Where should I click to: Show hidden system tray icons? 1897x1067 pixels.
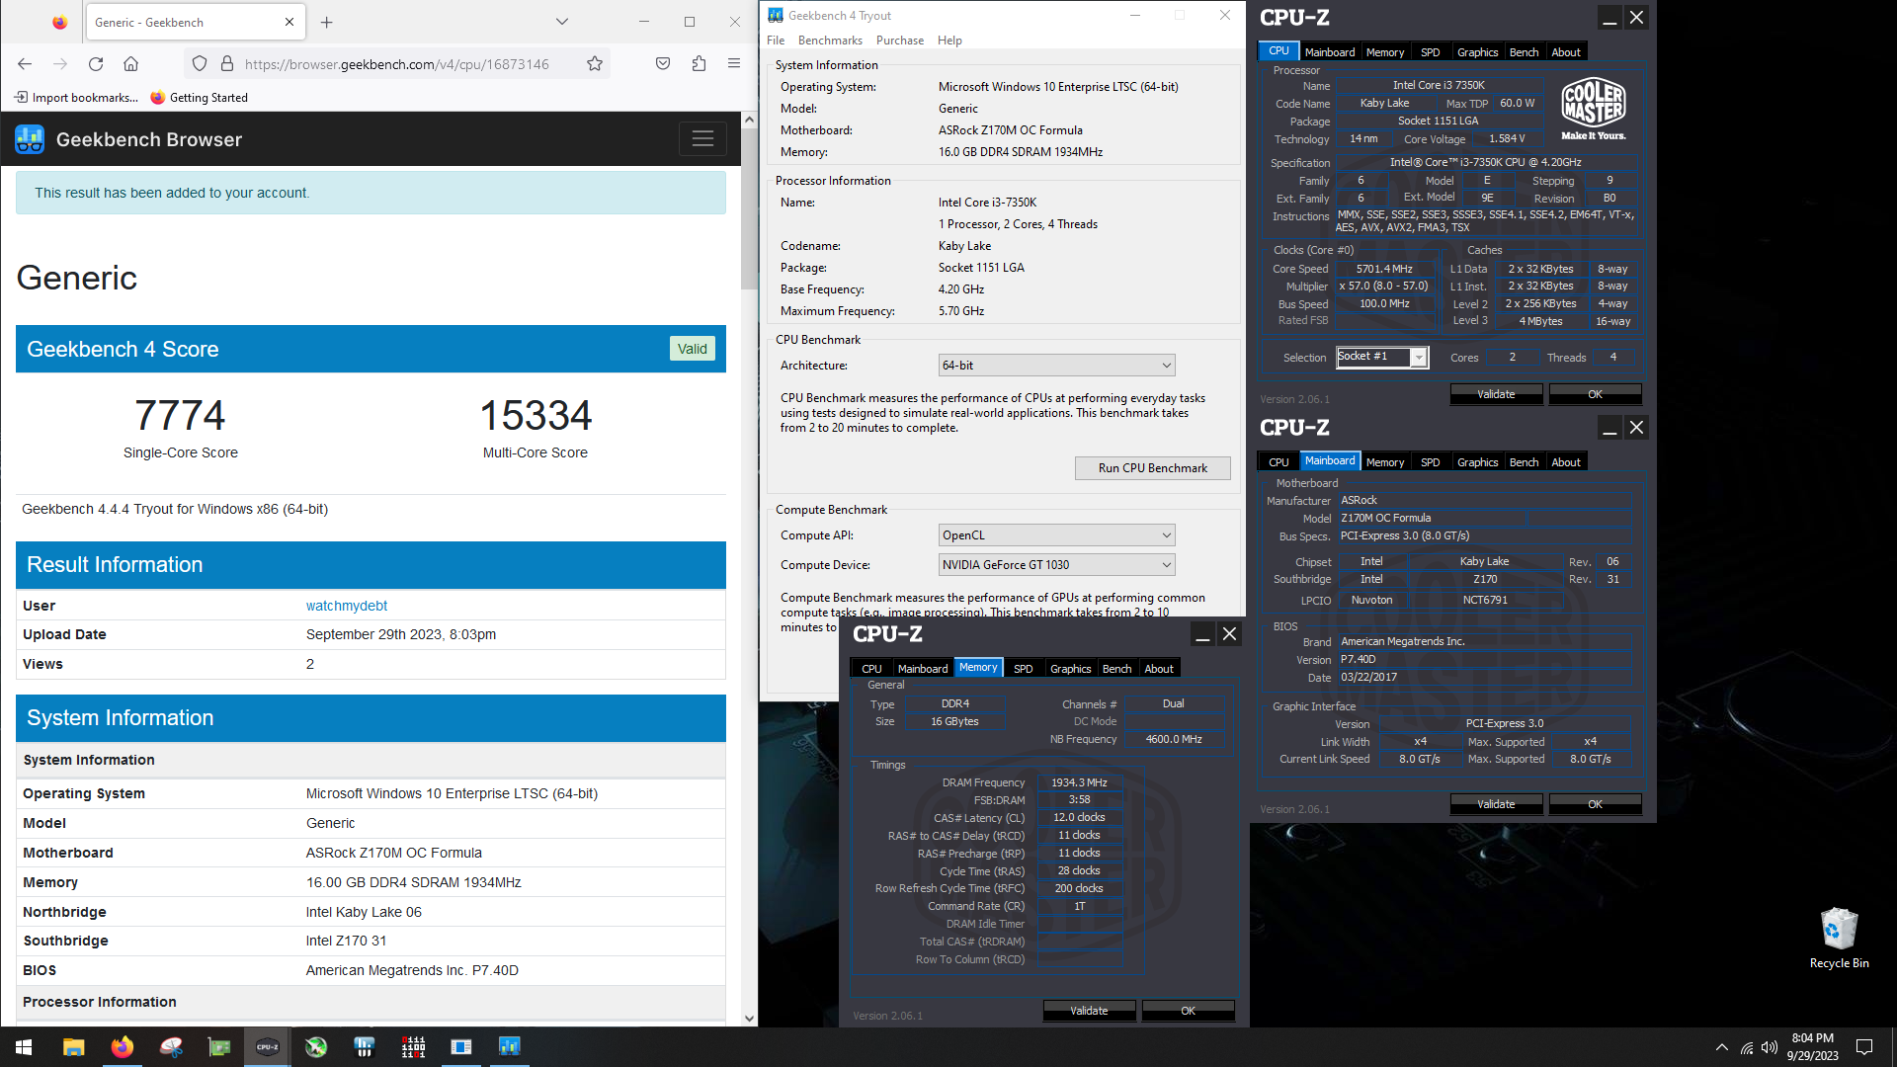click(1721, 1047)
